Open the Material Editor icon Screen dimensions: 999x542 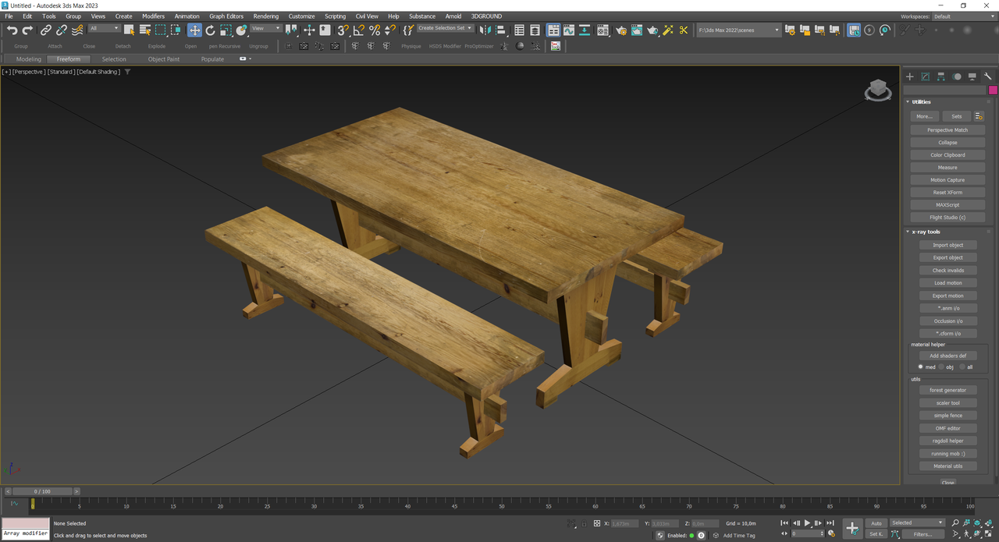(603, 30)
